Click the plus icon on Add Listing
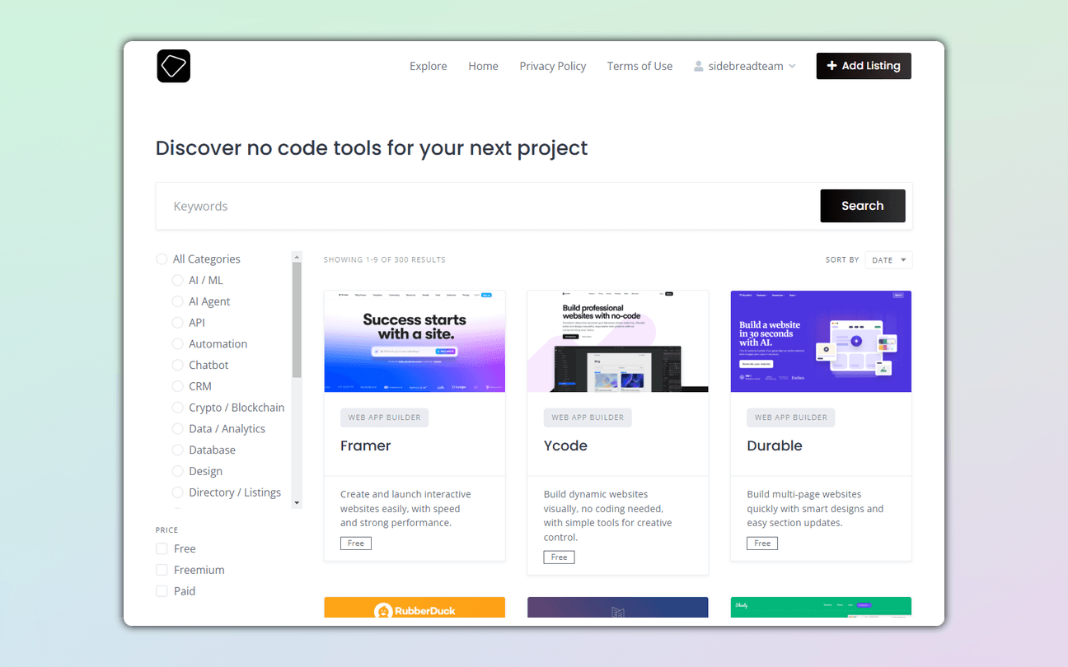Image resolution: width=1068 pixels, height=667 pixels. 831,66
